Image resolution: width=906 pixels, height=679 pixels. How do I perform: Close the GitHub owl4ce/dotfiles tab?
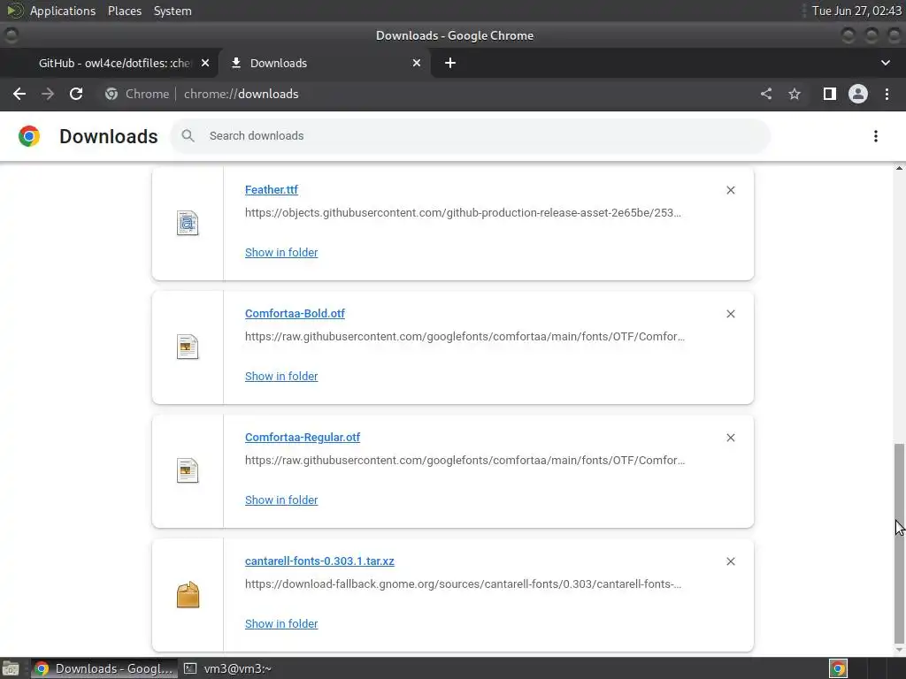[205, 63]
